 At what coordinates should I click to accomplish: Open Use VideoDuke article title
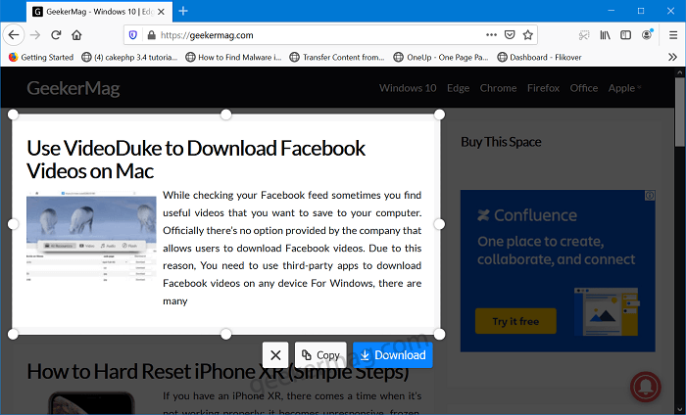196,160
